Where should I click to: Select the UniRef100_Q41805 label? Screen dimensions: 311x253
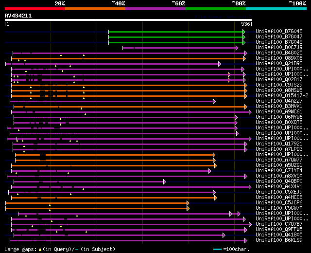pyautogui.click(x=279, y=235)
